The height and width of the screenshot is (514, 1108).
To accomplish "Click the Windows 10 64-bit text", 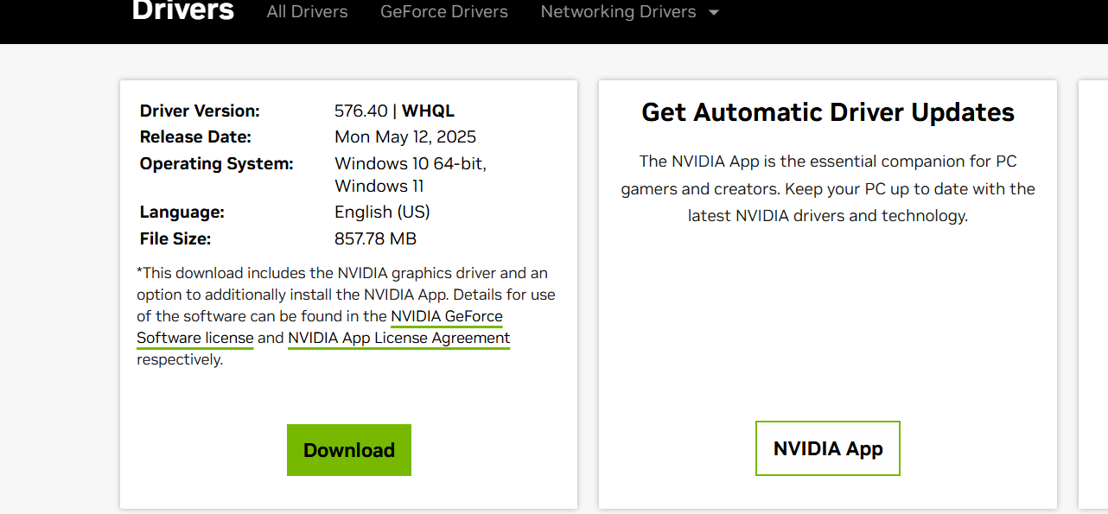I will tap(411, 163).
